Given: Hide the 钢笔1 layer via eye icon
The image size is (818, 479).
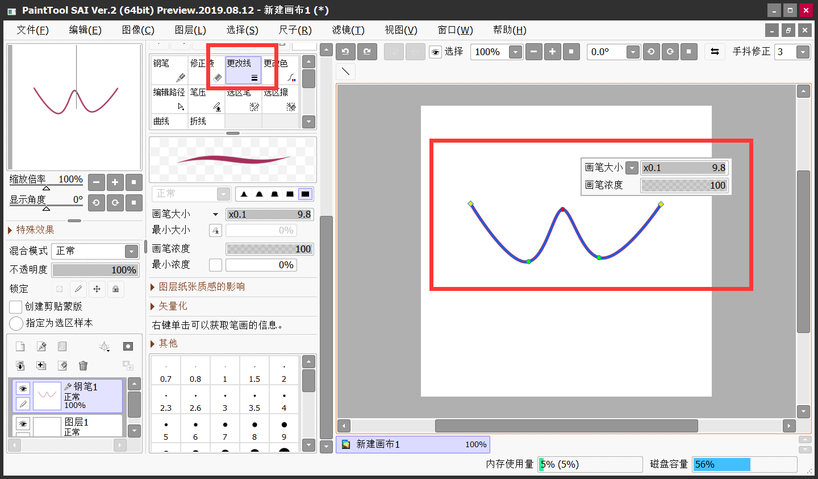Looking at the screenshot, I should 23,389.
